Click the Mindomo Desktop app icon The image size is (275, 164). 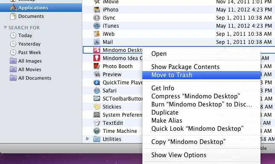(97, 50)
